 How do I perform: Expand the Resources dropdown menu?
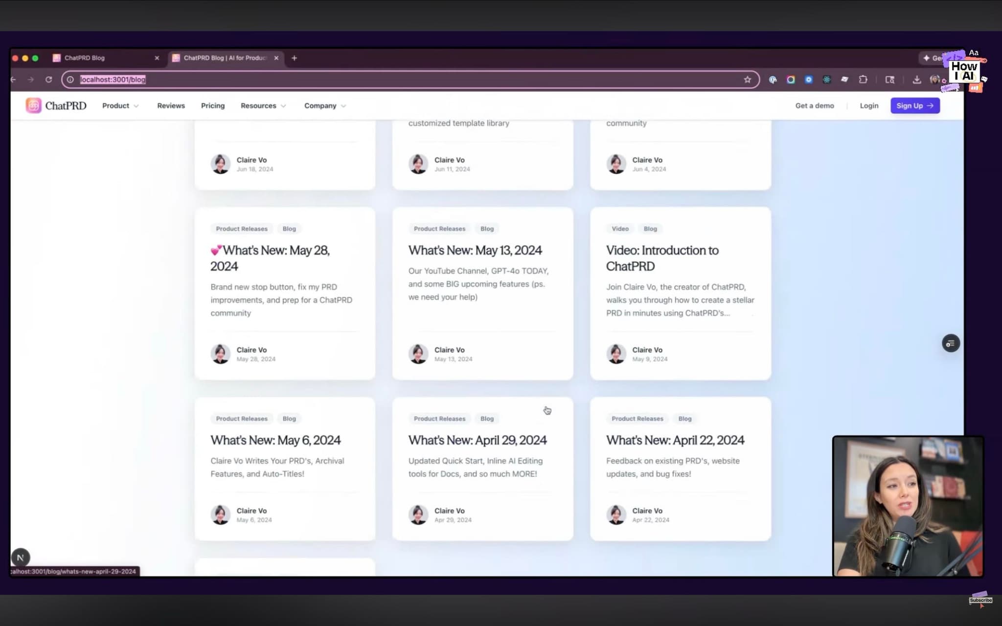pos(263,106)
